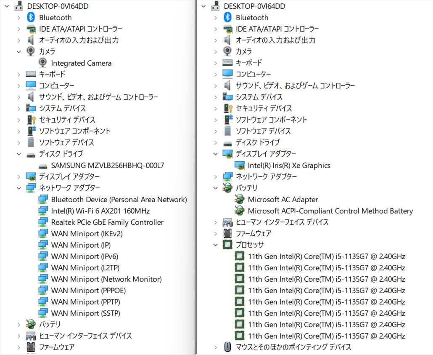
Task: Select サウンド、ビデオ、およびゲーム コントローラー in left pane
Action: [98, 97]
